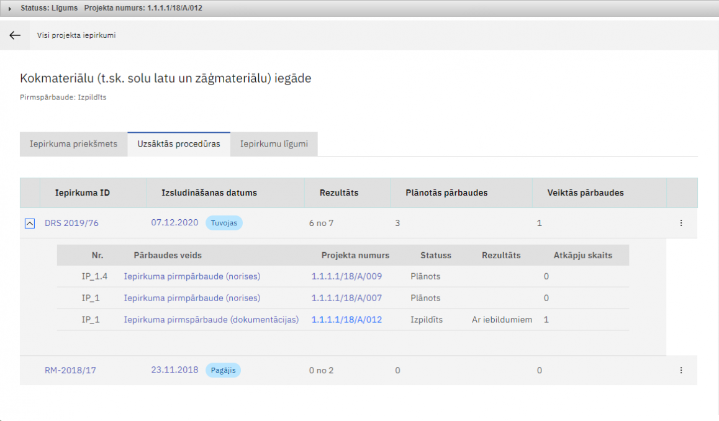Open the DRS 2019/76 procurement link
719x421 pixels.
click(71, 223)
